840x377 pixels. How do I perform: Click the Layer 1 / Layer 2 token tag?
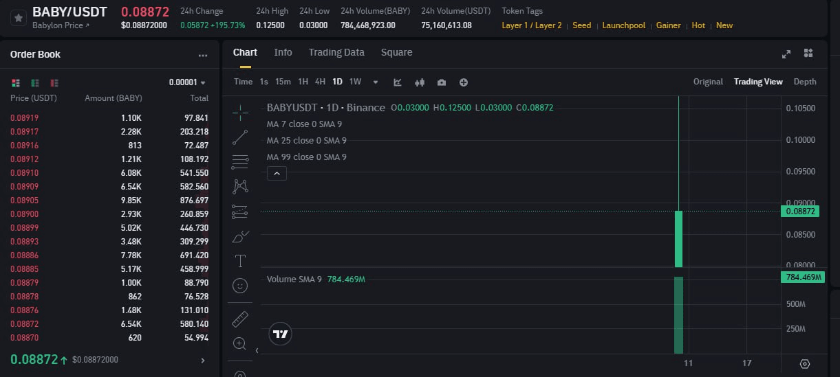(x=532, y=25)
